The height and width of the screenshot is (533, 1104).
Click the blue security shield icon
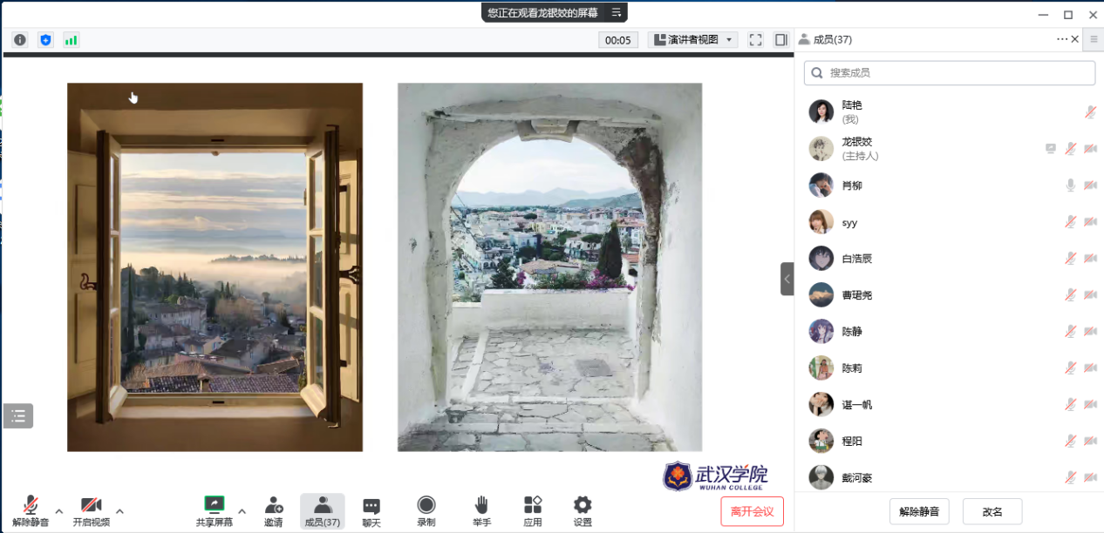click(45, 40)
